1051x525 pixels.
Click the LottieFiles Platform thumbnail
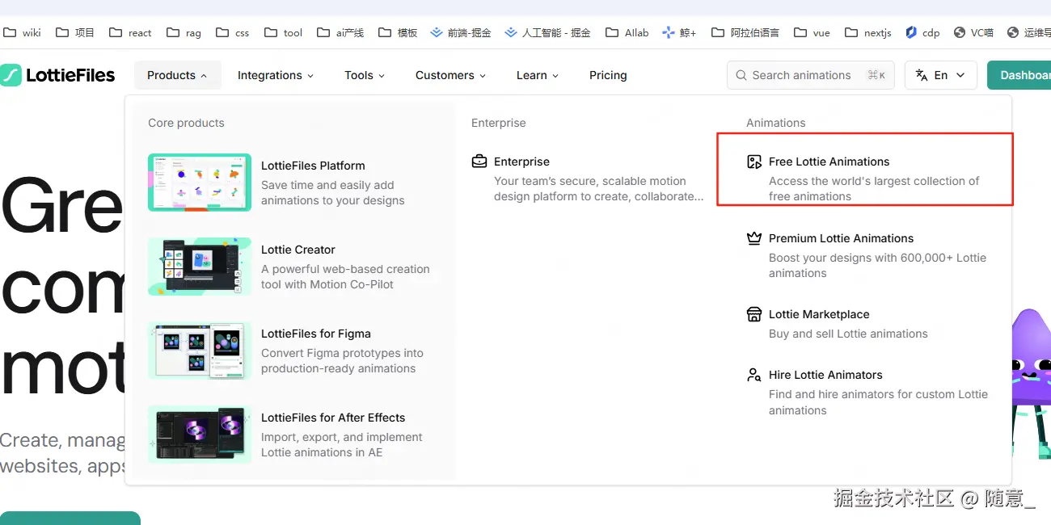(x=200, y=183)
